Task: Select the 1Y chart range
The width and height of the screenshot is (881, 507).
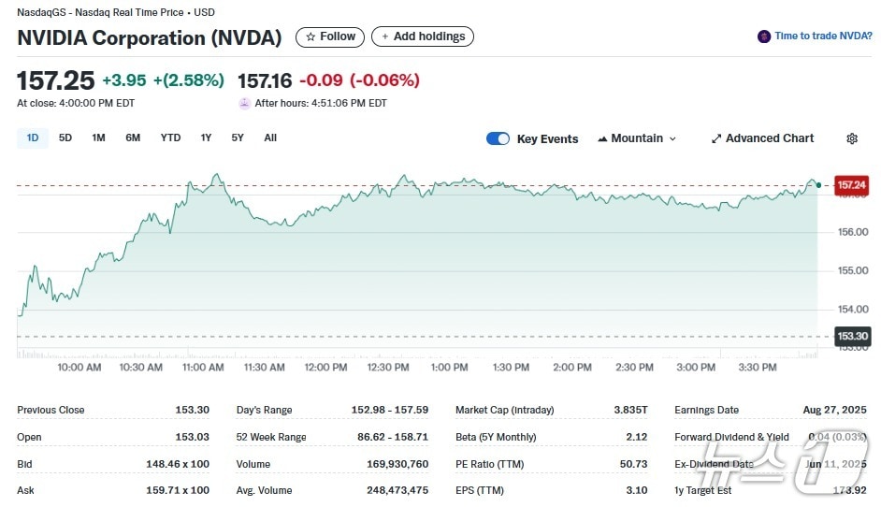Action: click(x=206, y=138)
